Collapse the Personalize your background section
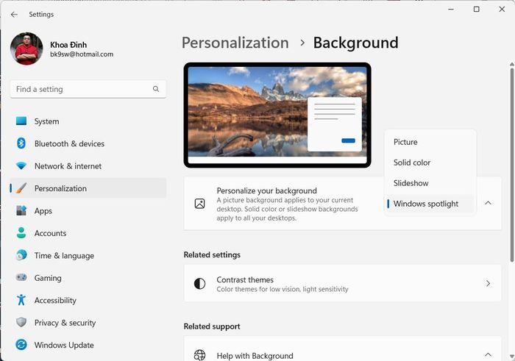 pos(488,203)
